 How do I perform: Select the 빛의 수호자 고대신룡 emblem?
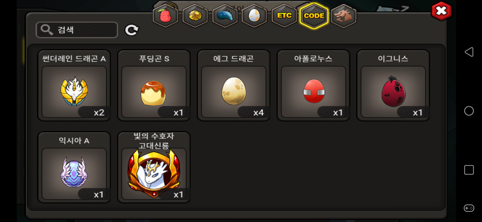click(x=154, y=167)
